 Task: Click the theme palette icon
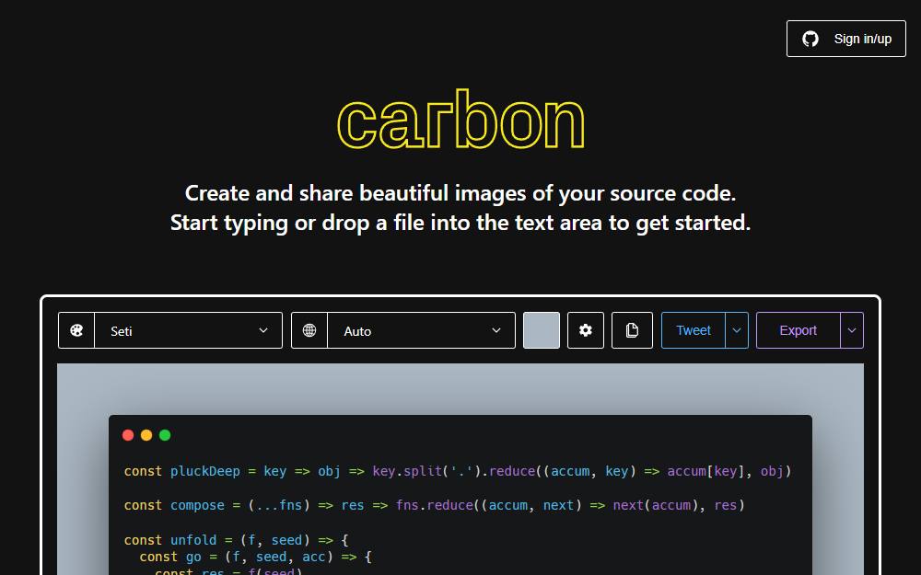click(76, 330)
